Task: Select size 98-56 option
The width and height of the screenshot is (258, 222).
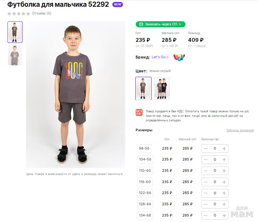Action: coord(145,148)
